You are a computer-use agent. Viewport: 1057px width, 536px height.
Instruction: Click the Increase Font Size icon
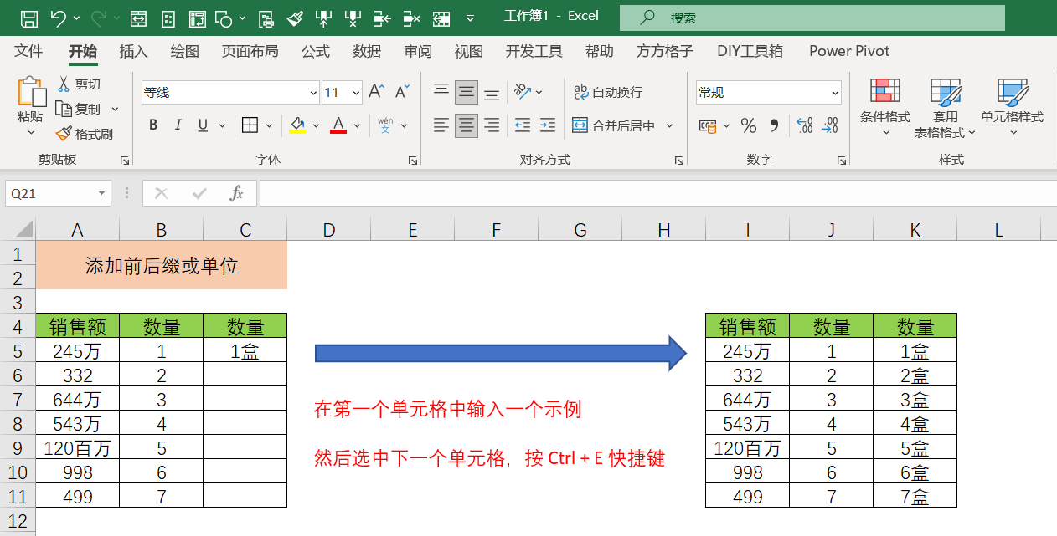[x=377, y=90]
